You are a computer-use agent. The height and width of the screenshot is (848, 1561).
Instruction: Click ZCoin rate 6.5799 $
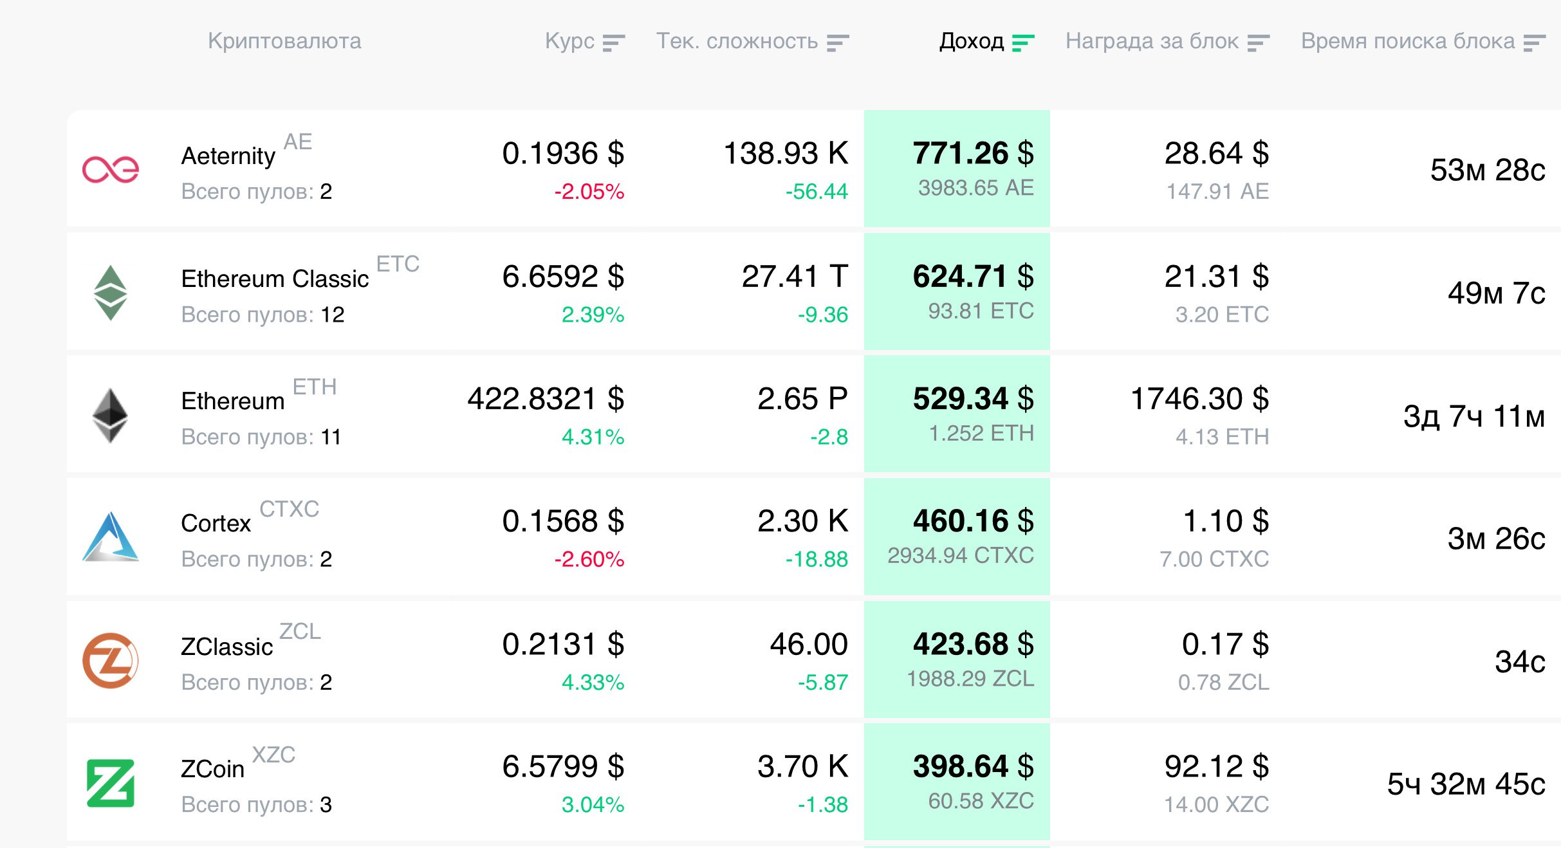(563, 767)
